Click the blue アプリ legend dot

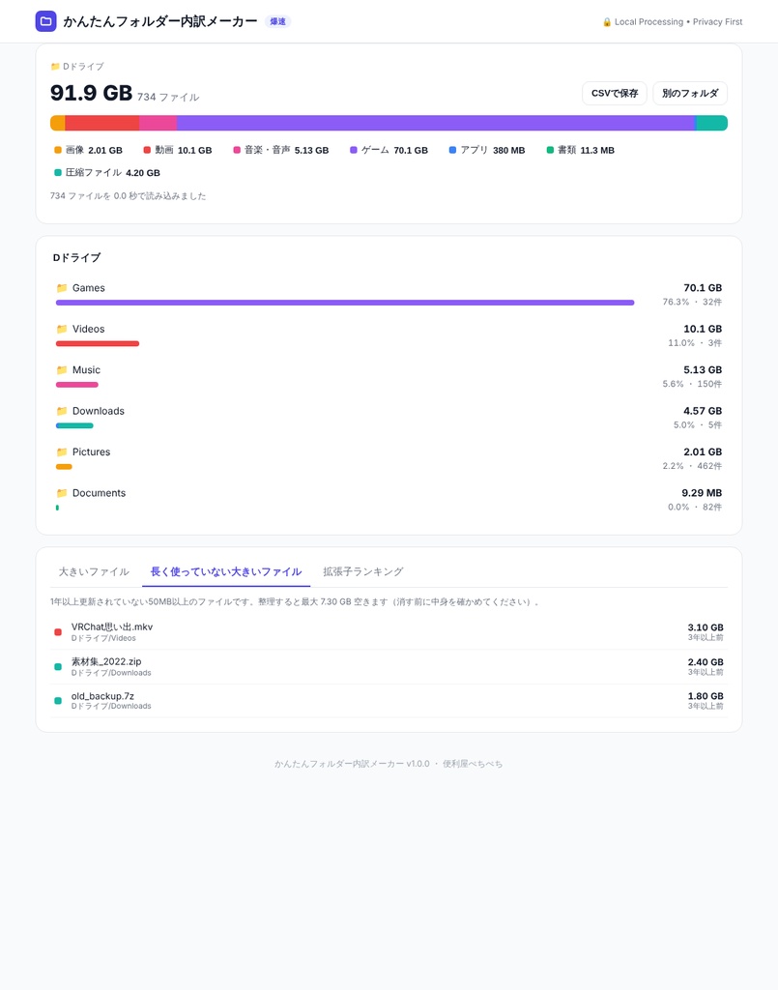pyautogui.click(x=452, y=150)
